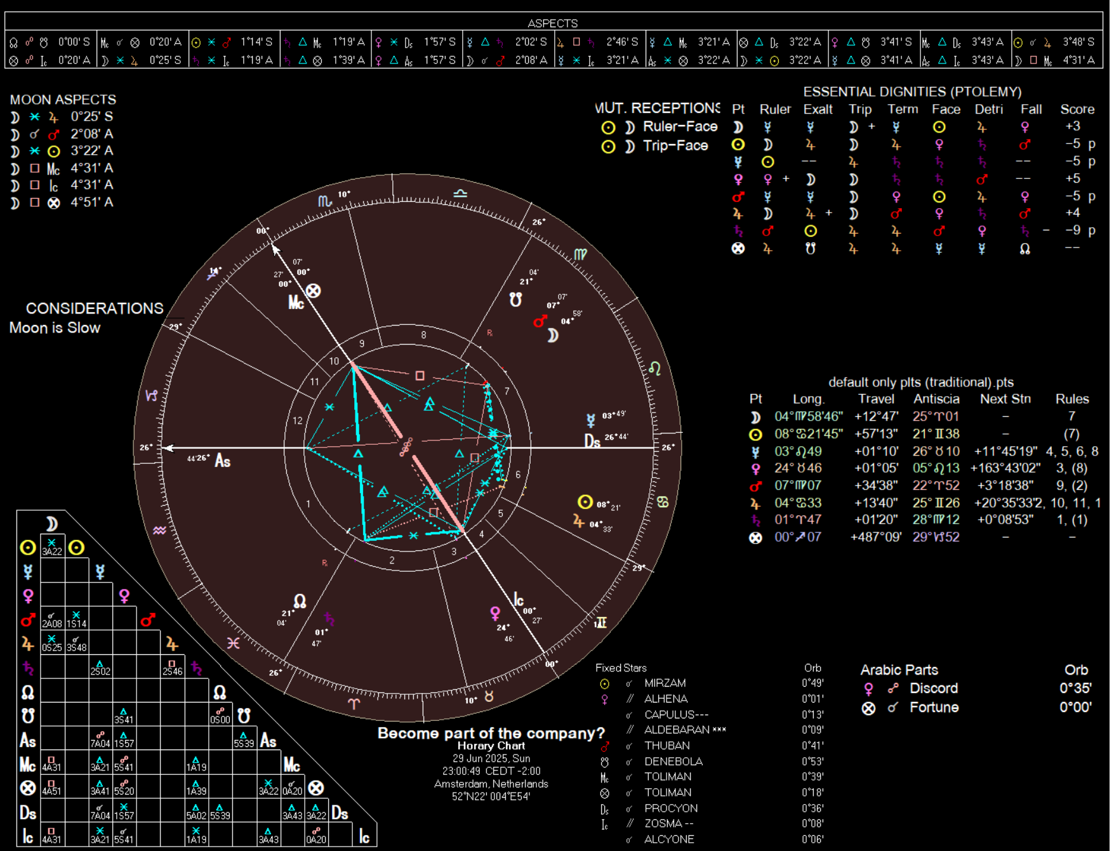Click the Gemini sign glyph on the zodiac ring
The width and height of the screenshot is (1114, 851).
pos(600,623)
